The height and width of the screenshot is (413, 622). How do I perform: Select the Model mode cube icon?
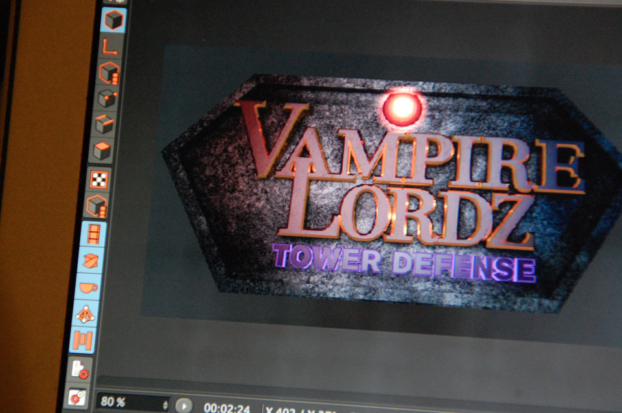click(114, 19)
